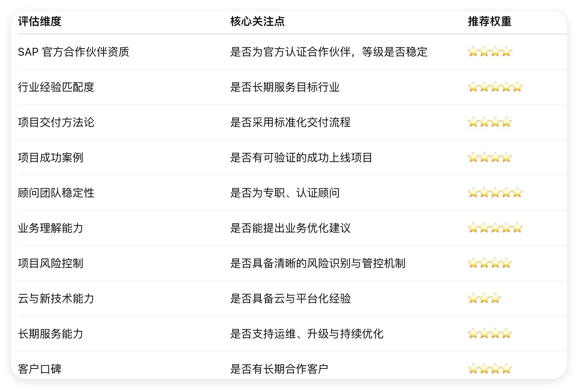Image resolution: width=578 pixels, height=390 pixels.
Task: Click the 核心关注点 column header
Action: [257, 21]
